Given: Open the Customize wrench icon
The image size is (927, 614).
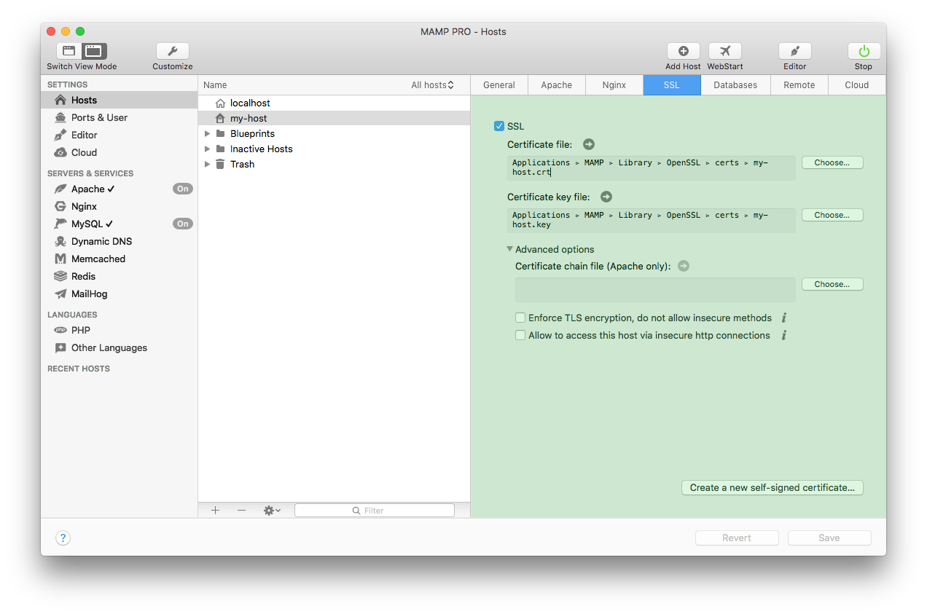Looking at the screenshot, I should click(x=173, y=51).
